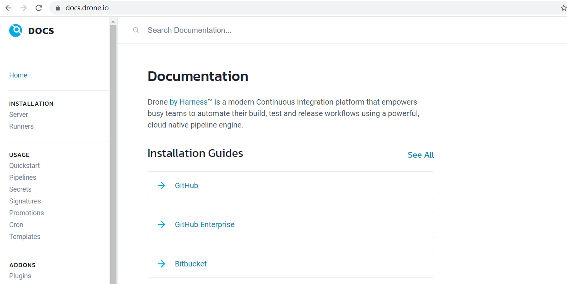Click the browser address bar URL

click(x=87, y=8)
